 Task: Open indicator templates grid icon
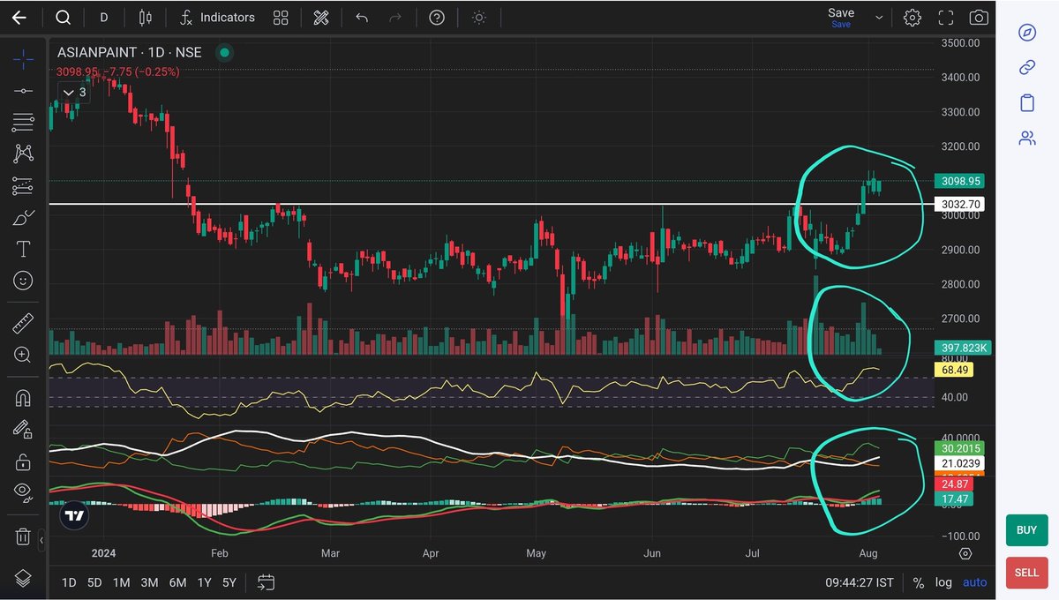(x=281, y=18)
